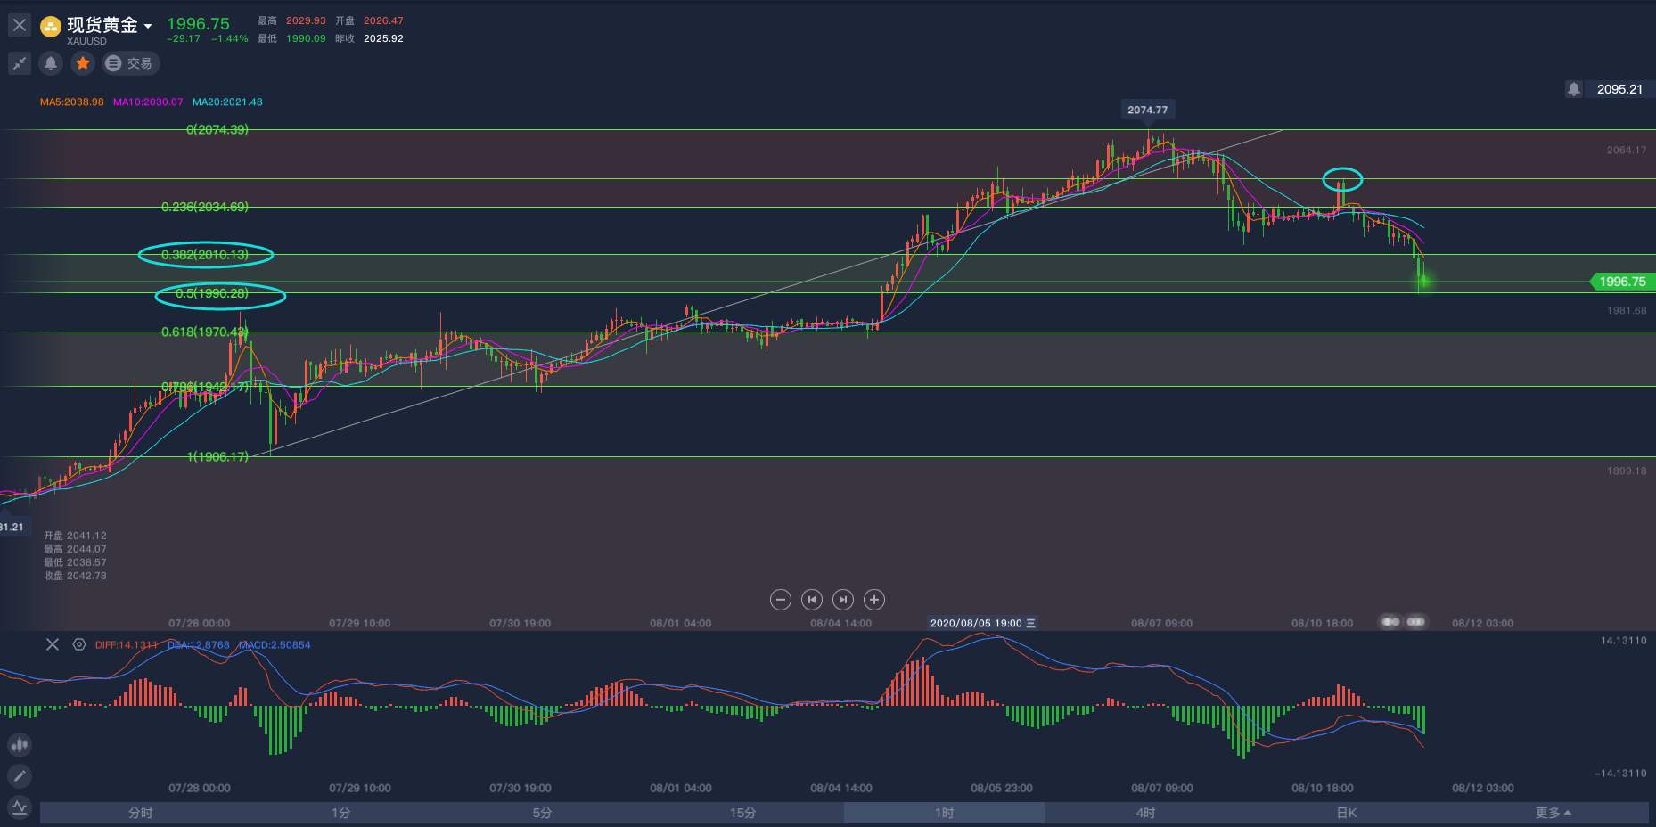Click the MA20:2021.48 indicator label
Image resolution: width=1656 pixels, height=827 pixels.
coord(227,102)
